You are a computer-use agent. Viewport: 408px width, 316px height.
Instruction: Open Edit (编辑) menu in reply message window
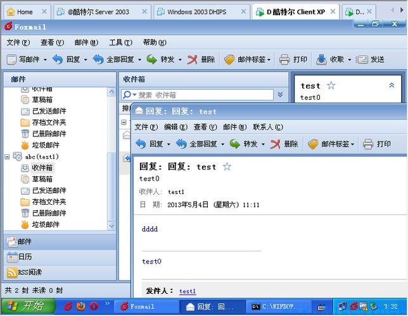175,127
